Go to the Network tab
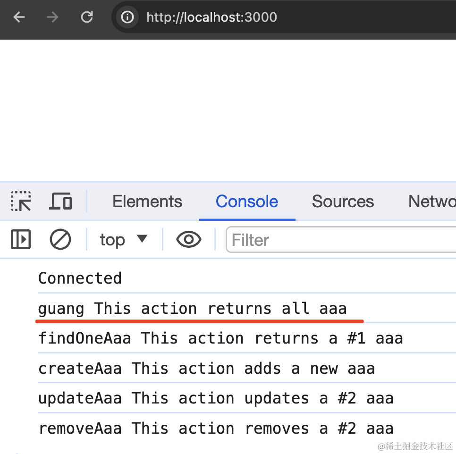 tap(431, 202)
